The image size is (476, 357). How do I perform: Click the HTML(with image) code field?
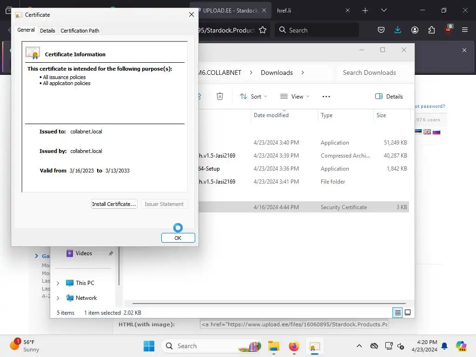[294, 324]
